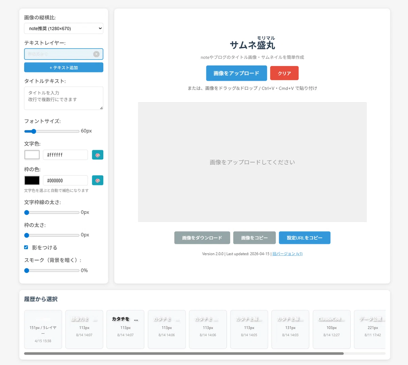408x365 pixels.
Task: Select history item dated 8/11 17:42
Action: pos(370,329)
